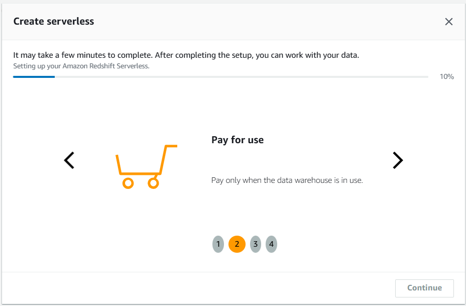Click the "Pay only when" description text
466x306 pixels.
(287, 180)
